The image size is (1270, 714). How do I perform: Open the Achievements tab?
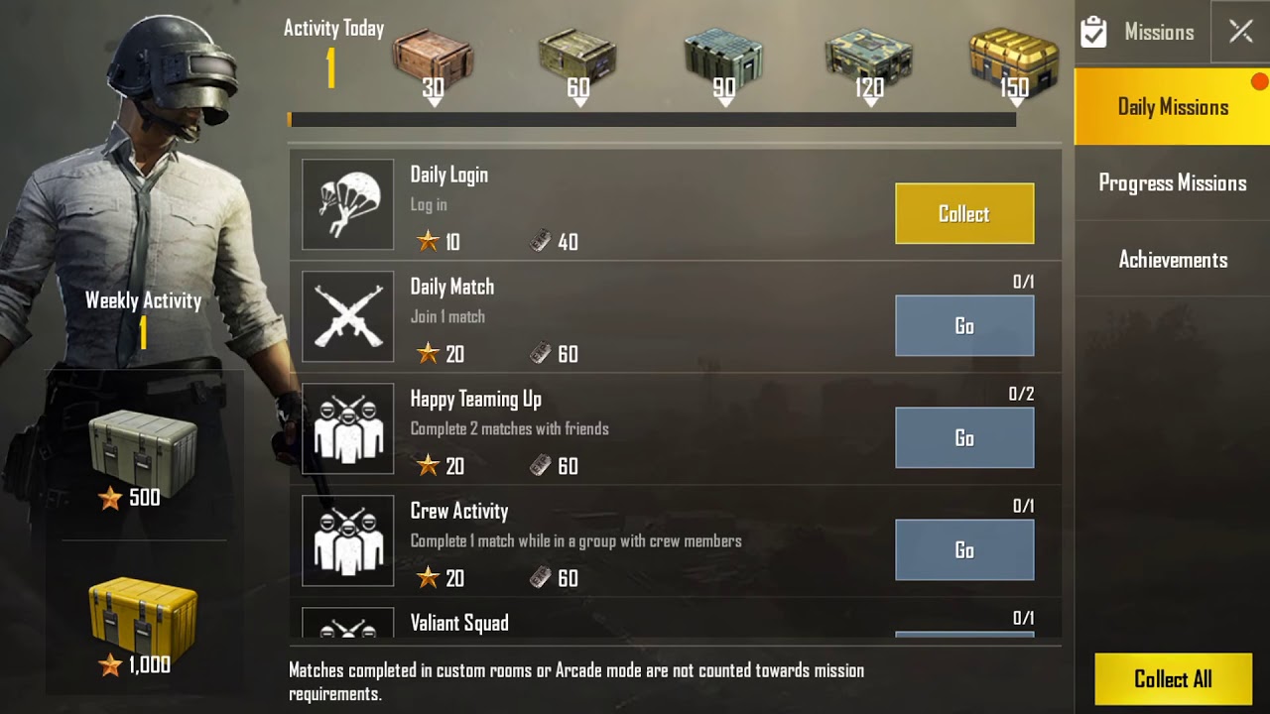click(1173, 260)
